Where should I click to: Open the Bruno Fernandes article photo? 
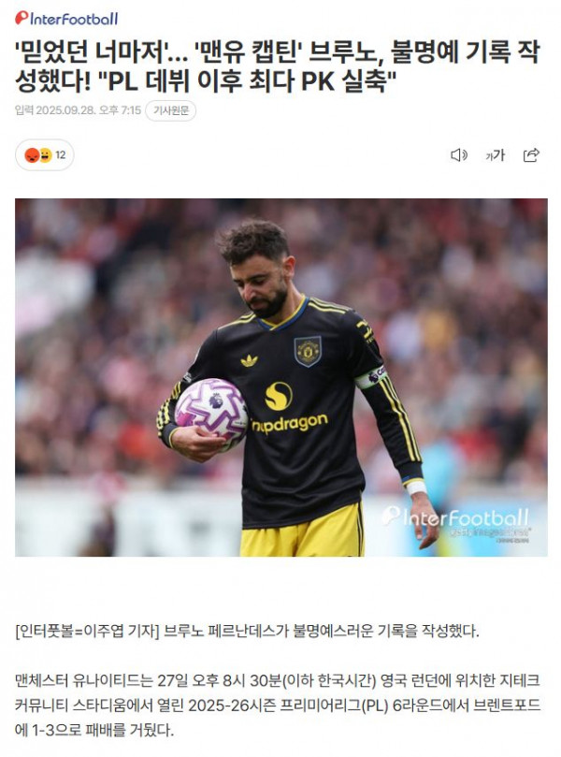[281, 377]
